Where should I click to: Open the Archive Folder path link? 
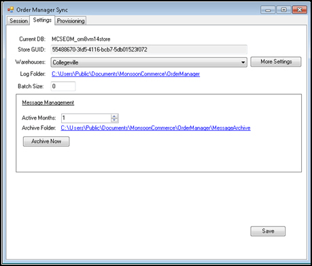tap(156, 128)
